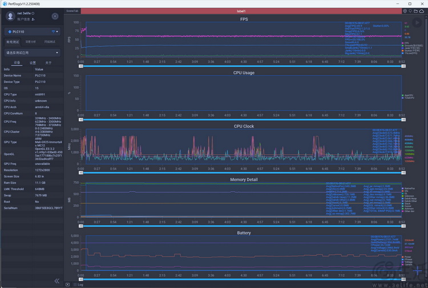Click the SceneTab label
428x288 pixels.
click(72, 11)
